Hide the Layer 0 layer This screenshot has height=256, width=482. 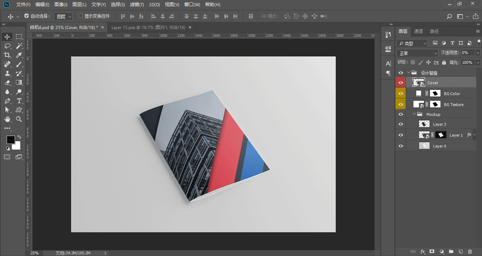pos(401,146)
